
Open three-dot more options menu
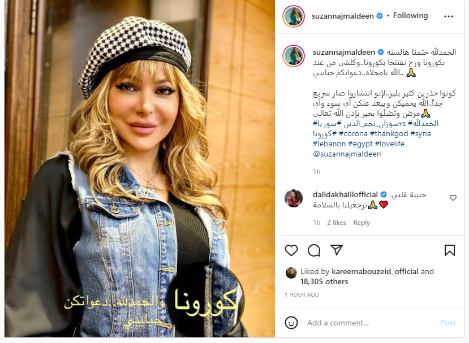pos(449,16)
